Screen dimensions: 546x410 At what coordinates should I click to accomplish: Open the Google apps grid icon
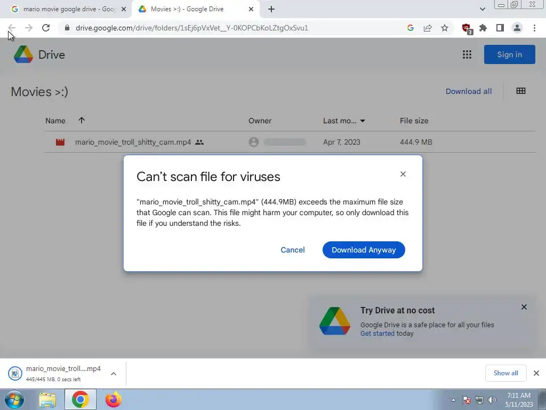click(467, 54)
